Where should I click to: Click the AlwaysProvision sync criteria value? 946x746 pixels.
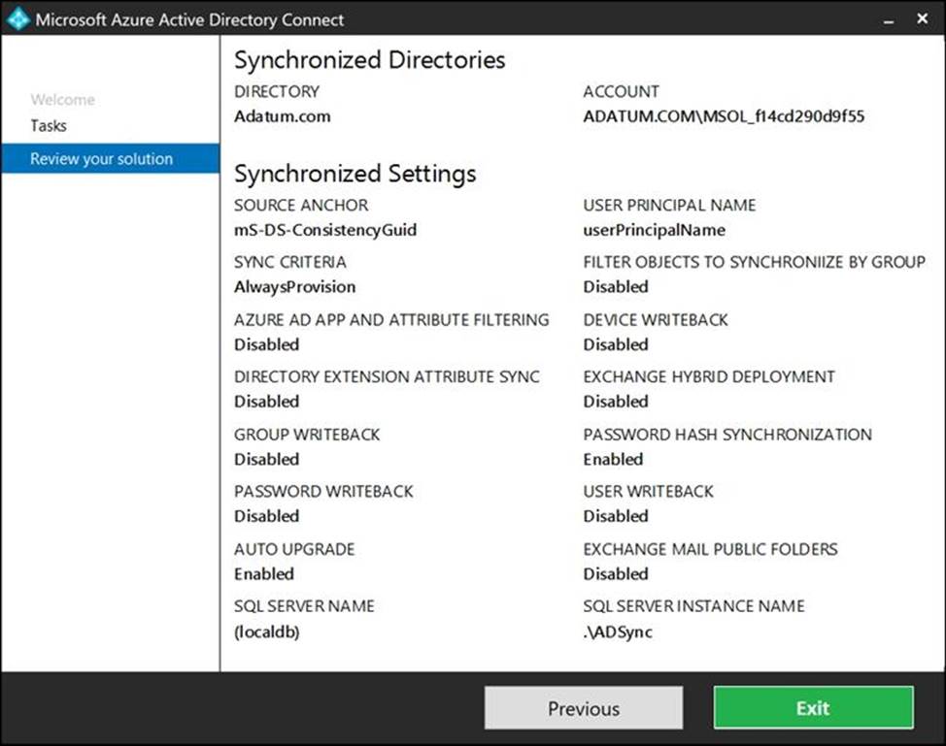click(x=294, y=287)
